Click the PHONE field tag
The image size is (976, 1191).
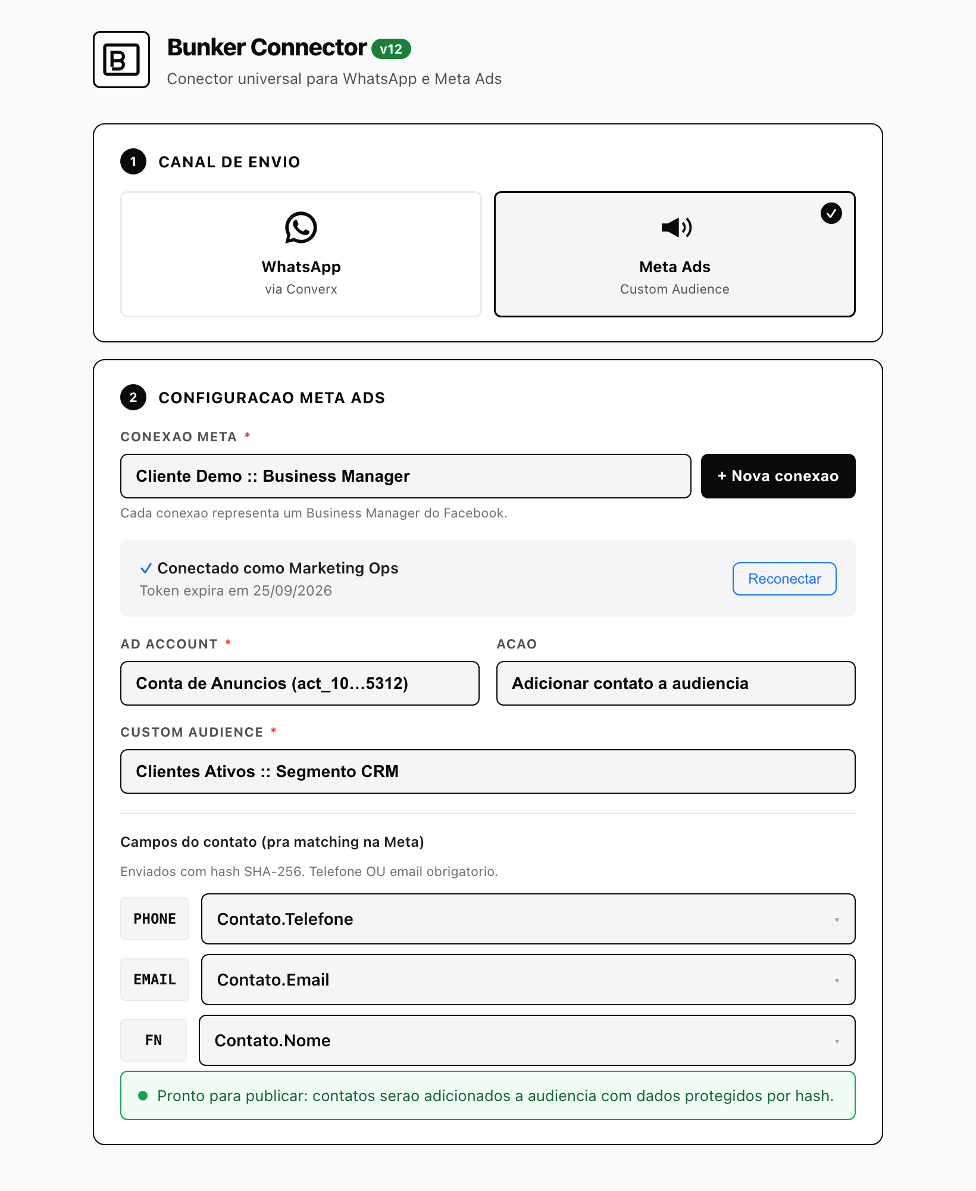pyautogui.click(x=155, y=919)
